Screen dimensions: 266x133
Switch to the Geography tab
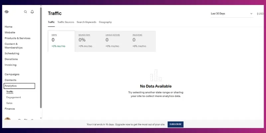[x=105, y=22]
